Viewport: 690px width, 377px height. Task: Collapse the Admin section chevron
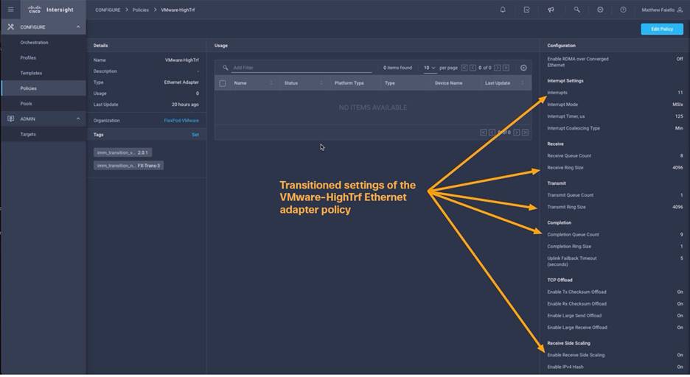[x=78, y=119]
